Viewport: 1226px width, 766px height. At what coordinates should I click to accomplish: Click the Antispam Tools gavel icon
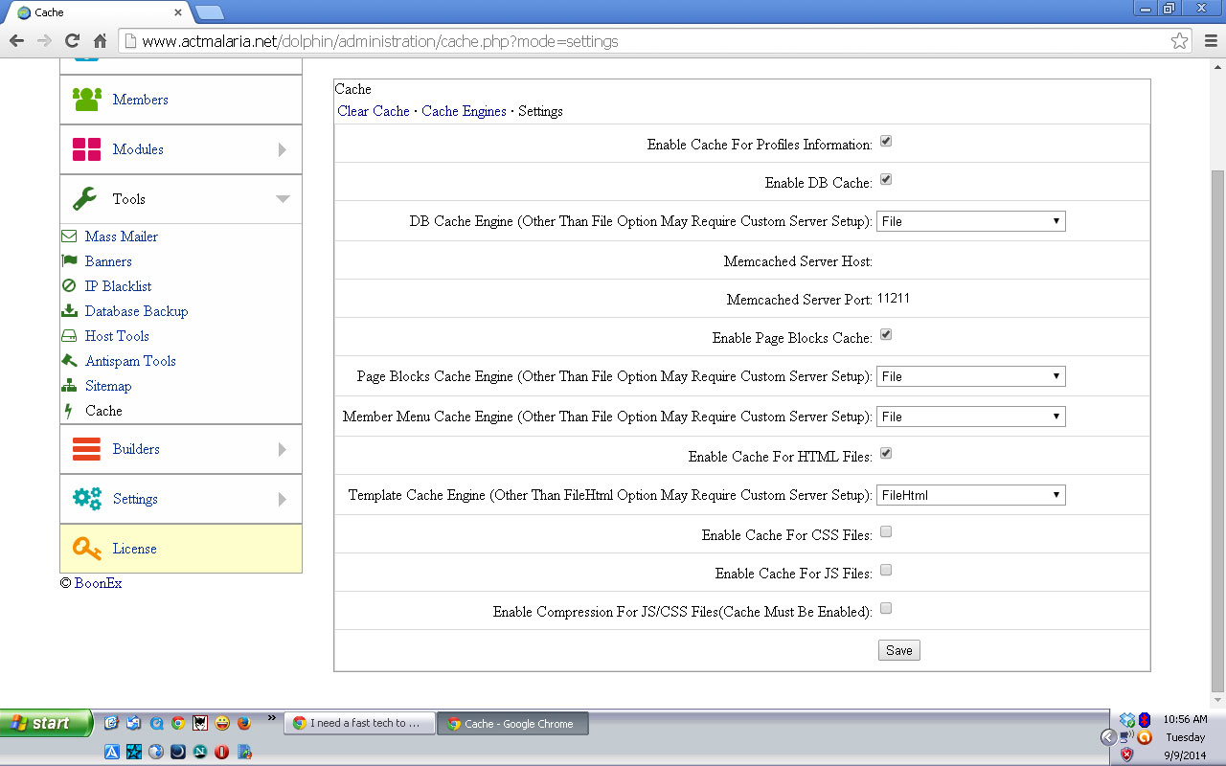pos(69,361)
